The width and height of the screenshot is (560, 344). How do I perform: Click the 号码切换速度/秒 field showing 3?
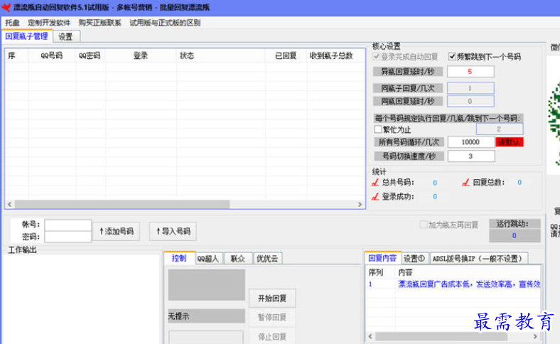(470, 156)
